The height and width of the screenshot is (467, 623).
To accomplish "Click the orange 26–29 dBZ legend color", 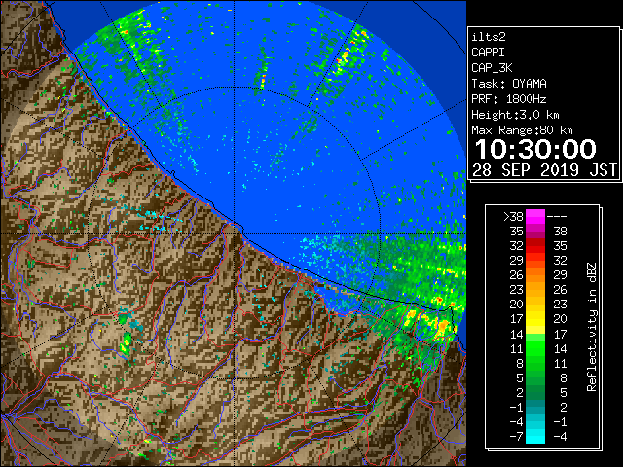I will click(x=535, y=275).
